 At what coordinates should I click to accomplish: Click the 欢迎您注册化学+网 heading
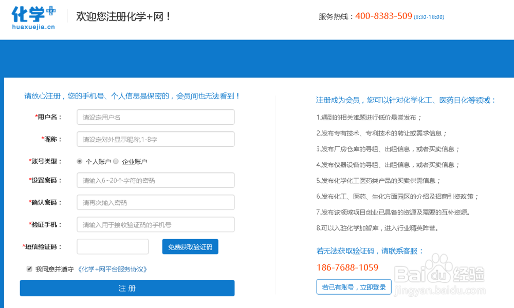pos(123,16)
